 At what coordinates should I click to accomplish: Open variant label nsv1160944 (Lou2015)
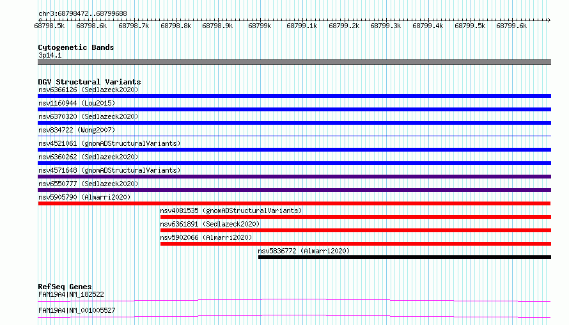77,103
